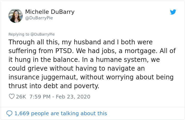Click the "Replying to" label text
The image size is (185, 120).
[19, 34]
